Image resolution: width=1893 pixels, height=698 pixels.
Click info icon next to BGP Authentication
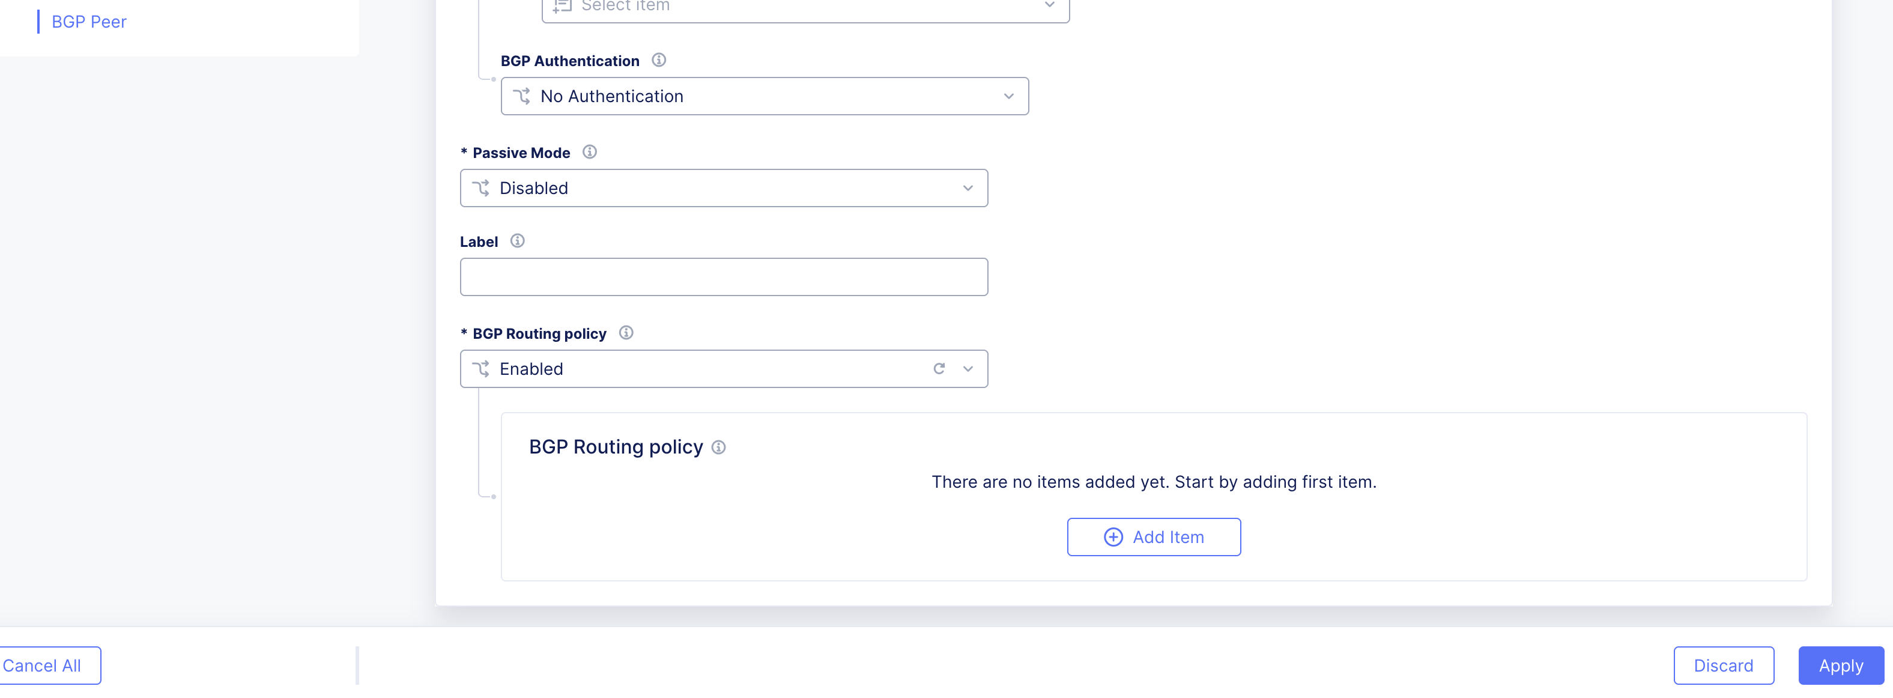click(x=658, y=60)
